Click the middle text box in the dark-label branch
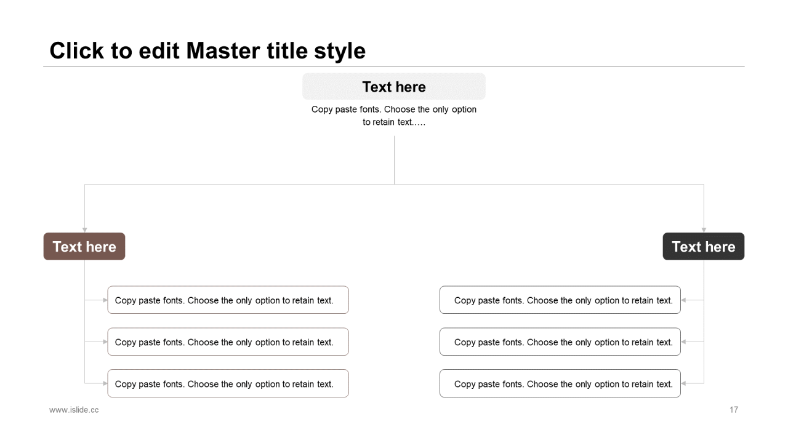The height and width of the screenshot is (443, 788). pos(560,342)
